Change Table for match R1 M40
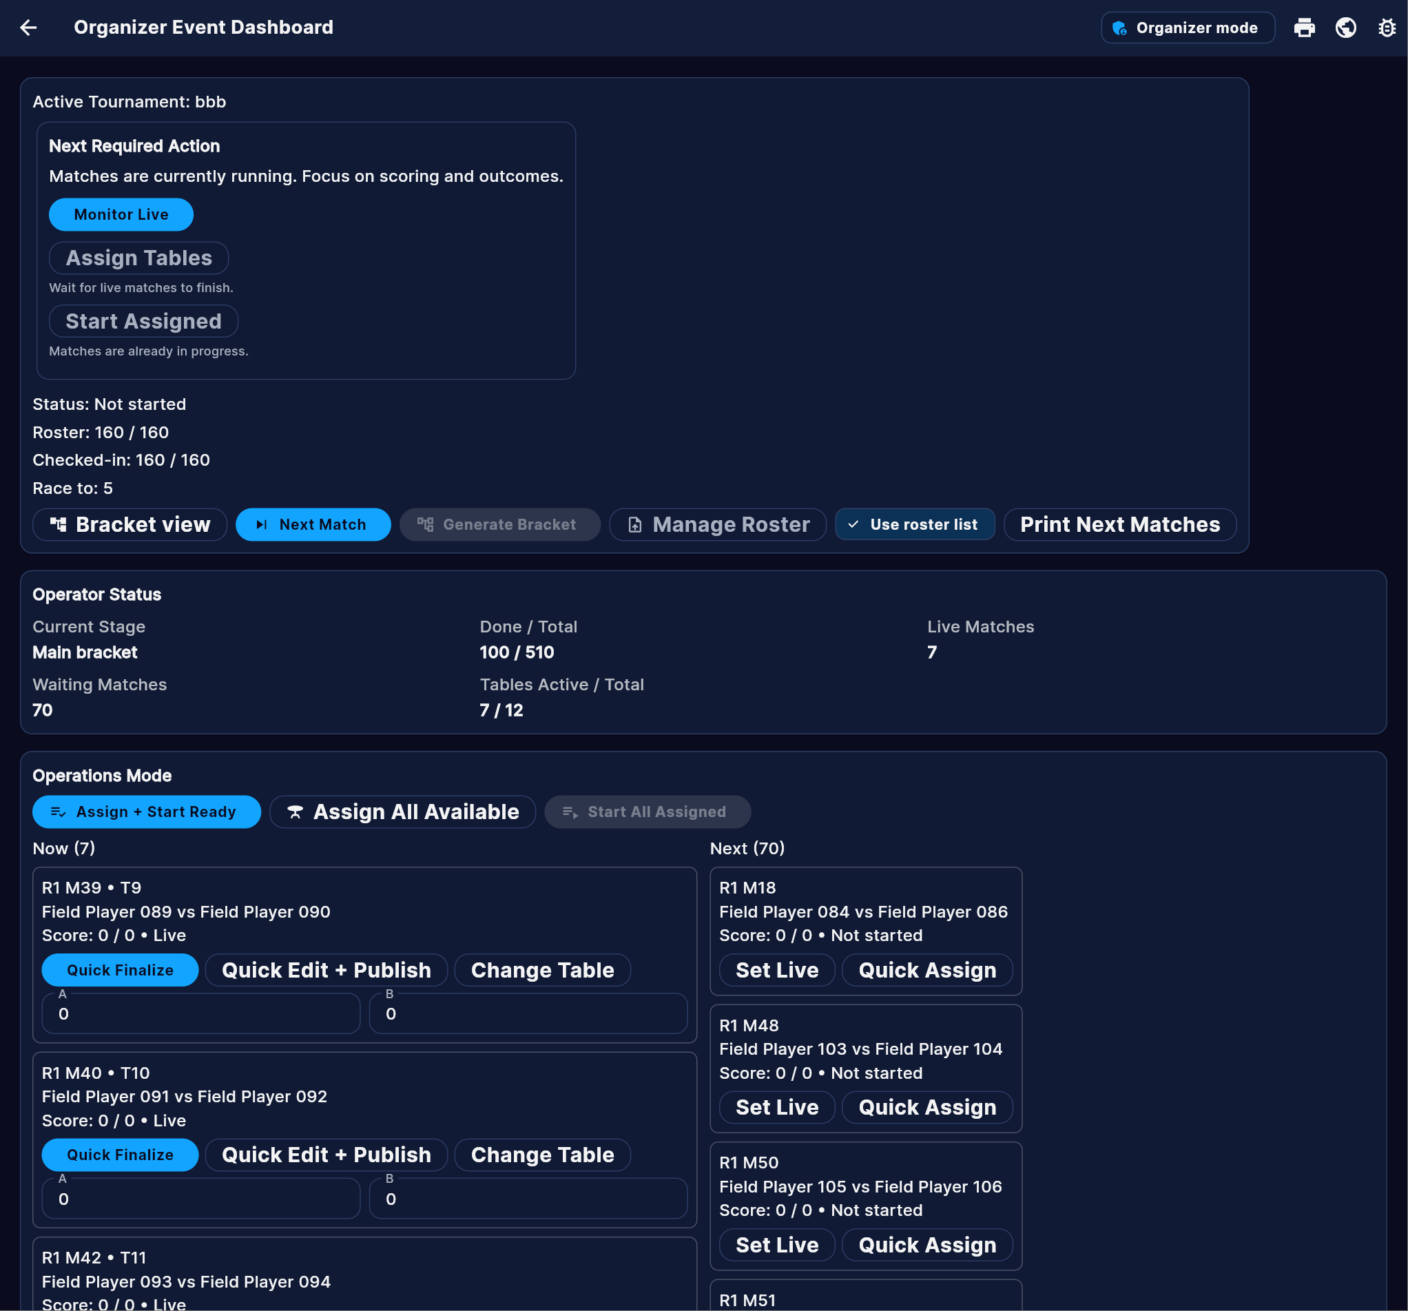The image size is (1408, 1311). click(542, 1155)
